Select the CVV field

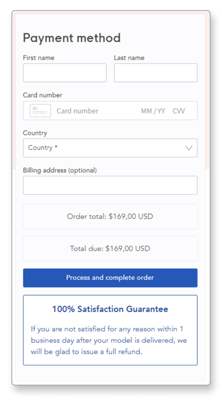[x=179, y=111]
